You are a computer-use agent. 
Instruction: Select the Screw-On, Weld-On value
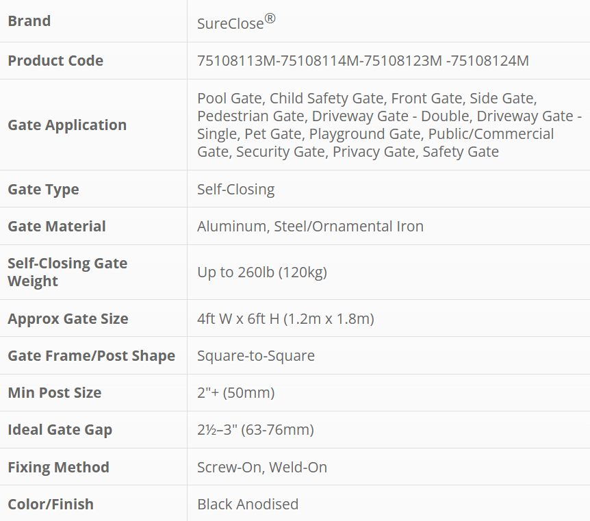(x=262, y=467)
